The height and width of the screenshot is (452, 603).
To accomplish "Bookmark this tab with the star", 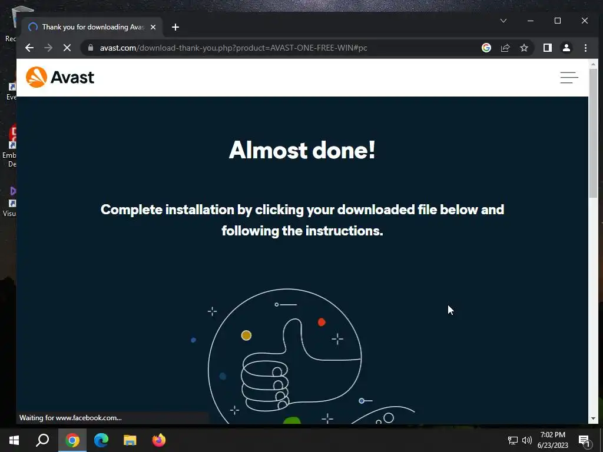I will click(524, 48).
